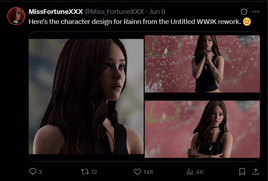Viewport: 268px width, 181px height.
Task: Click the reply speech bubble icon
Action: point(33,172)
